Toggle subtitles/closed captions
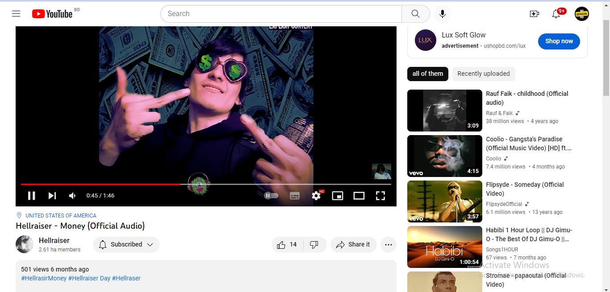This screenshot has height=292, width=610. 295,196
